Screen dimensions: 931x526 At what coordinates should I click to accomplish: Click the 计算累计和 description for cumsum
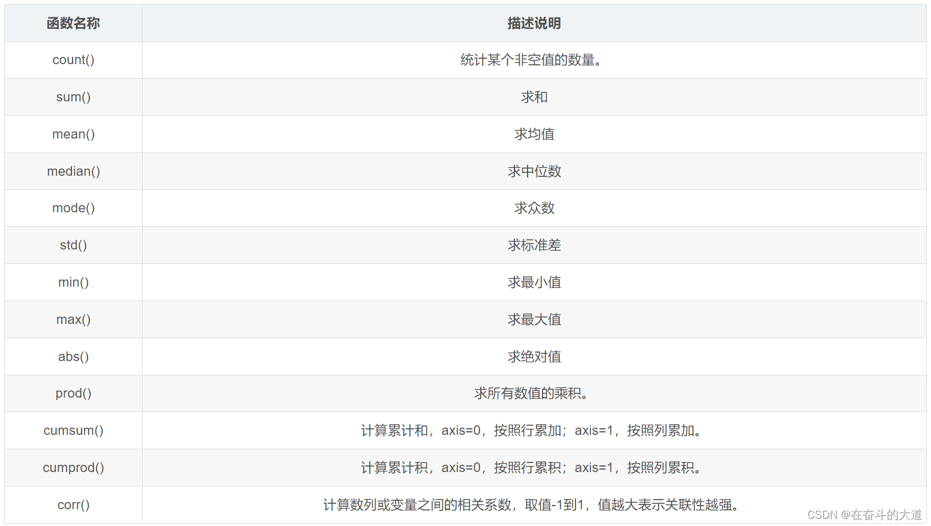(x=534, y=431)
